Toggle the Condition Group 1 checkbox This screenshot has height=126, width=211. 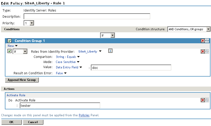(x=9, y=41)
